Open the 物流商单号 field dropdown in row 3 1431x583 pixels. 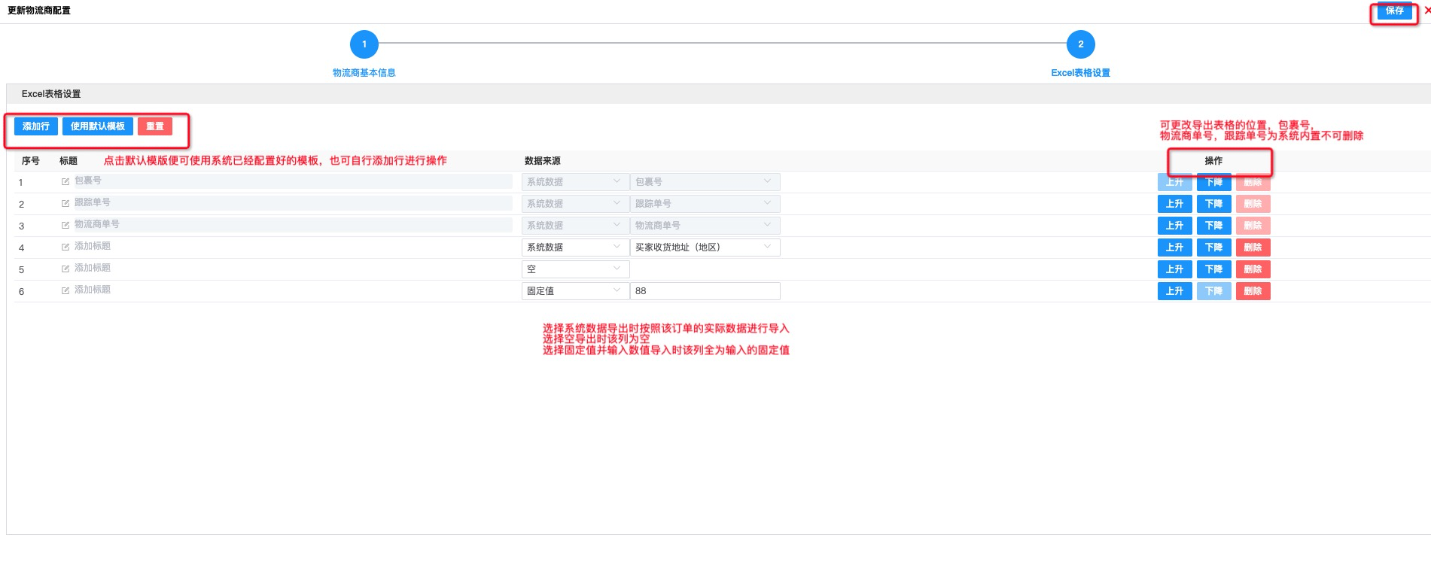click(x=705, y=226)
